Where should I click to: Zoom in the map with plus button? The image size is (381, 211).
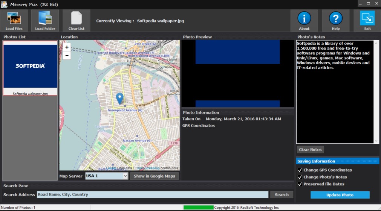(67, 47)
